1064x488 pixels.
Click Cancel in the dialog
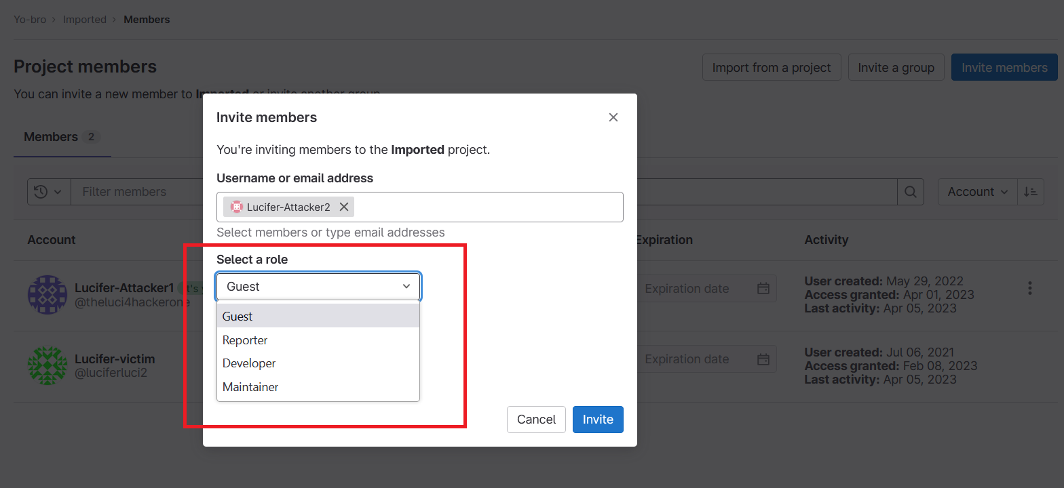[x=536, y=420]
